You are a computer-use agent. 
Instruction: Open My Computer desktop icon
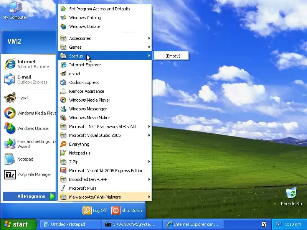pos(15,10)
